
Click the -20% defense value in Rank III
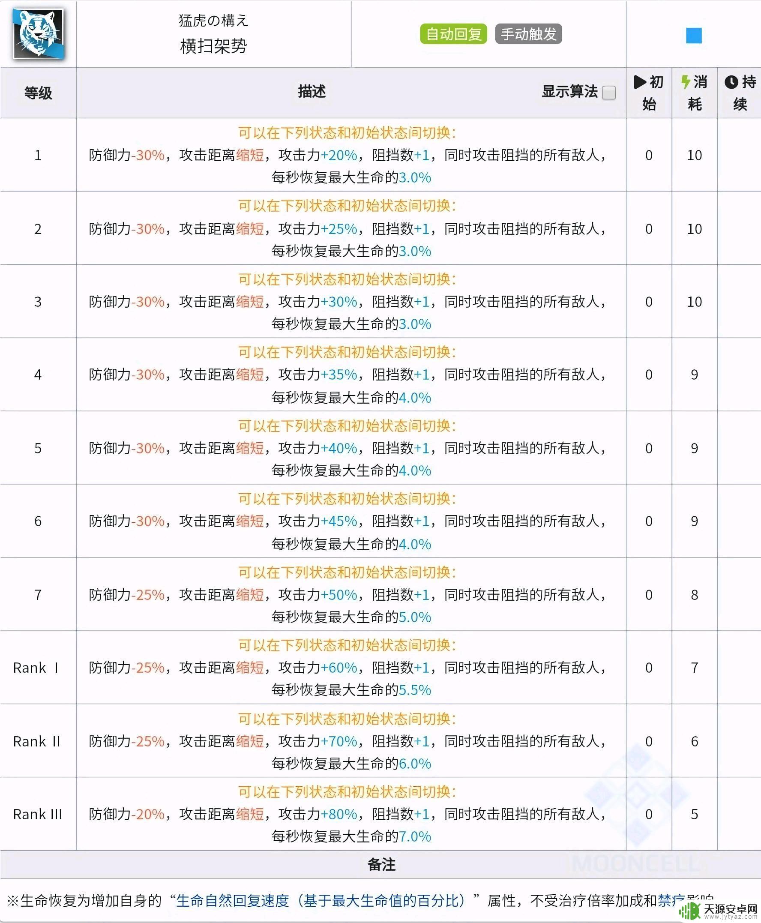coord(148,814)
